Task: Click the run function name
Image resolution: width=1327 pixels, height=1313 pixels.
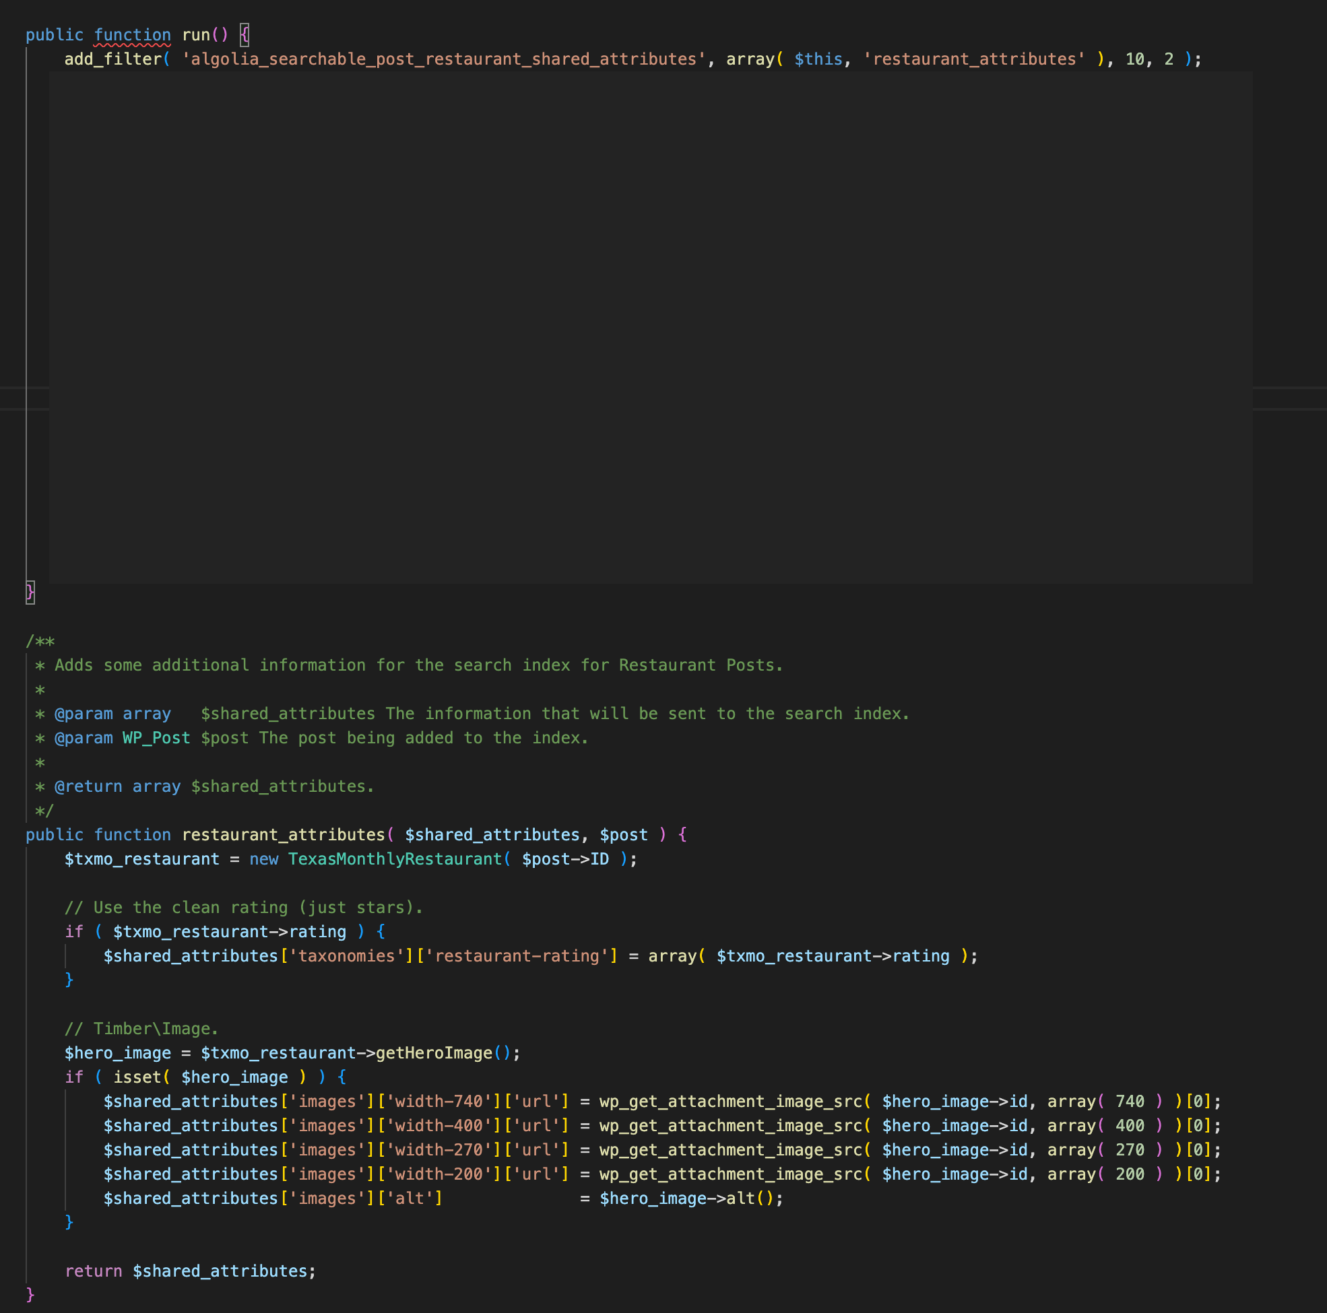Action: (195, 35)
